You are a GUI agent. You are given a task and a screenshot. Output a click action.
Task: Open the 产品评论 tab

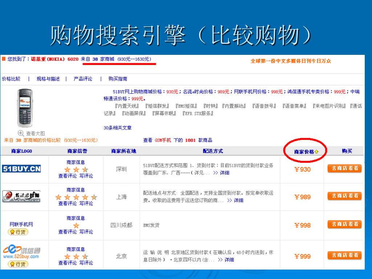83,79
